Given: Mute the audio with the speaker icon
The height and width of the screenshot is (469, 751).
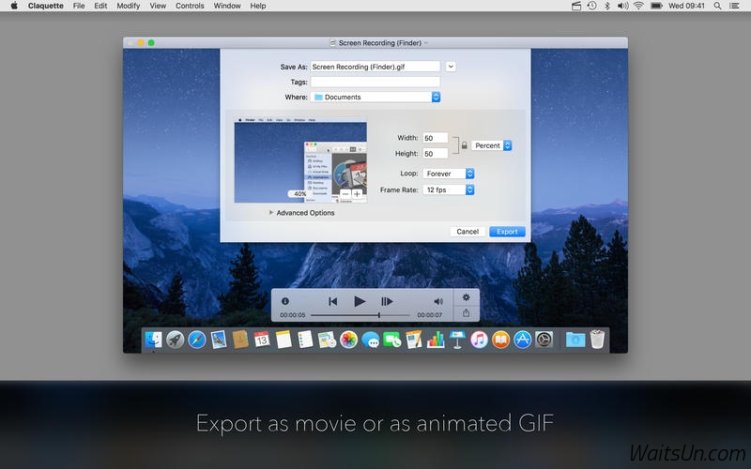Looking at the screenshot, I should point(437,301).
